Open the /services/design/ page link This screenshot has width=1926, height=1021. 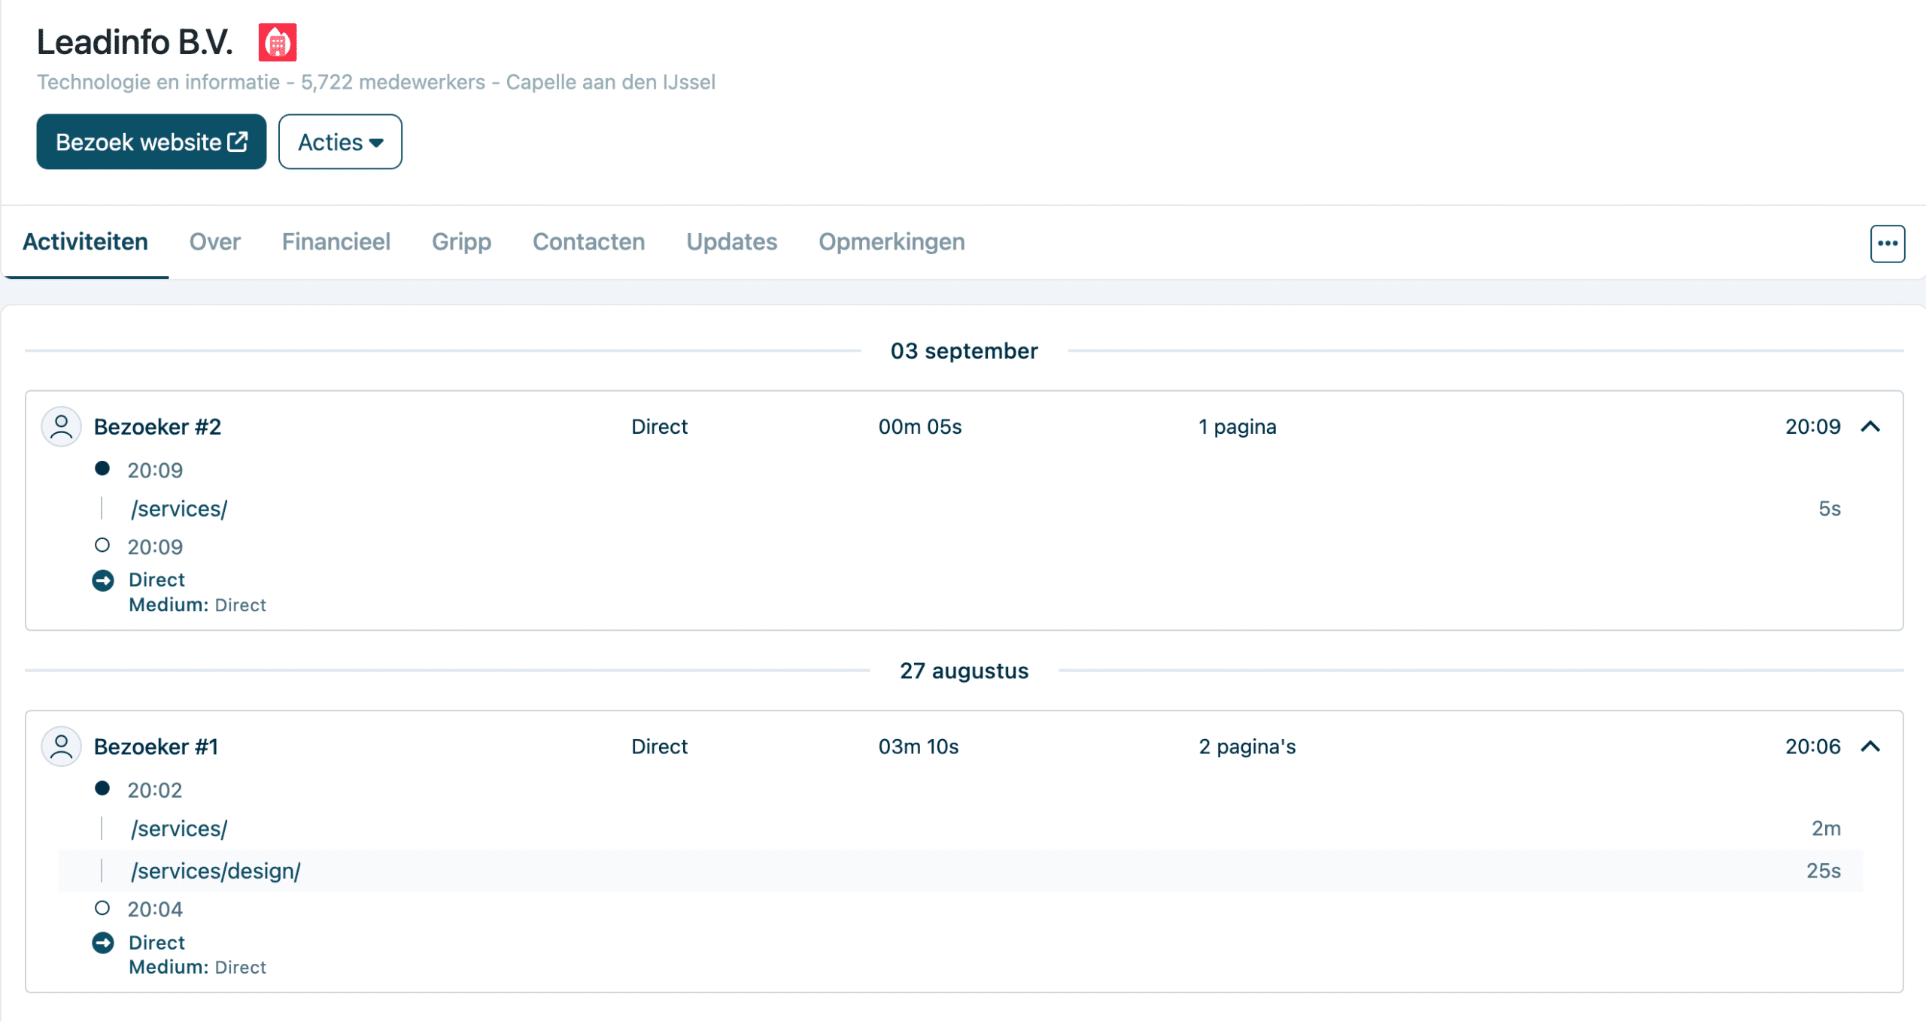(214, 871)
